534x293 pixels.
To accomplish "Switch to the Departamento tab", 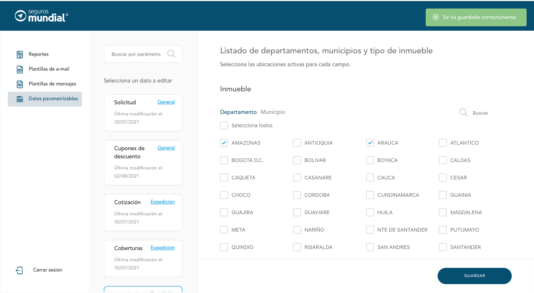I will pyautogui.click(x=238, y=112).
